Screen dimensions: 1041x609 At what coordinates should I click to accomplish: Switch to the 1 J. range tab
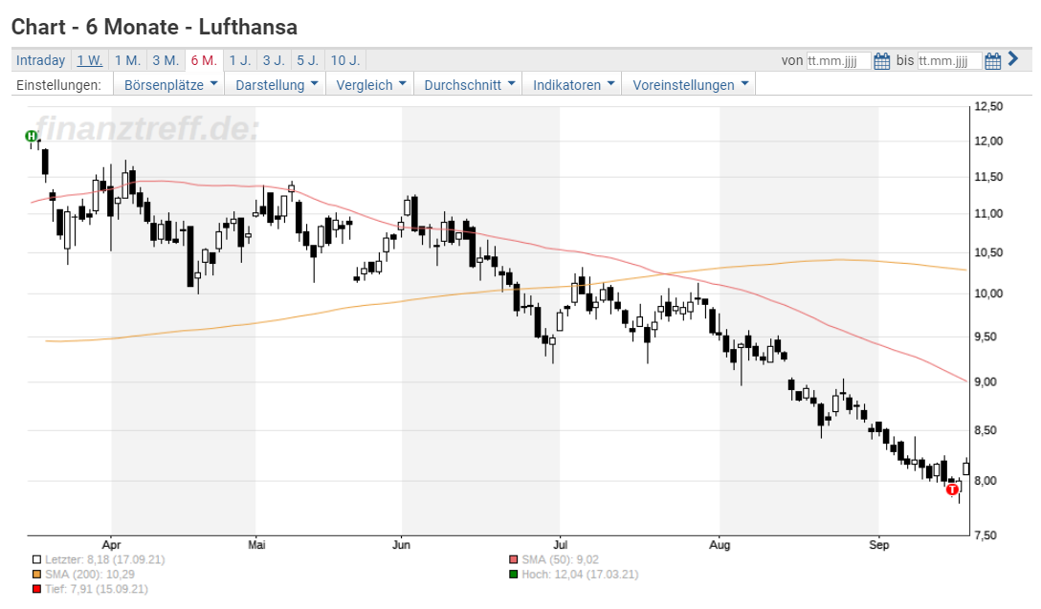(x=240, y=60)
